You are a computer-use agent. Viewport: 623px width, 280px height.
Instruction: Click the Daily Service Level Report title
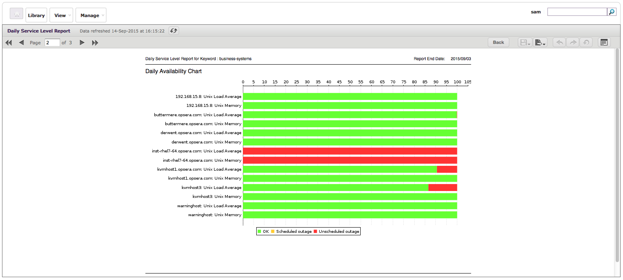(39, 31)
